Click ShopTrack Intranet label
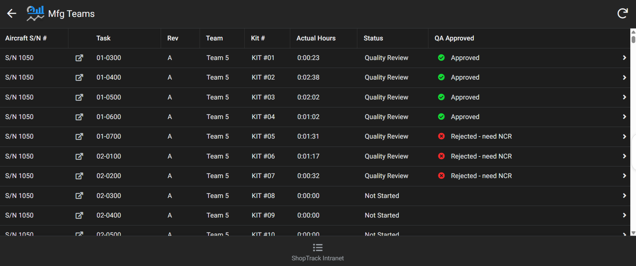This screenshot has height=266, width=636. tap(318, 258)
